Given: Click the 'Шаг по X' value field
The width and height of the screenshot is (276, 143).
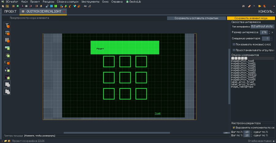Looking at the screenshot, I should [x=247, y=132].
